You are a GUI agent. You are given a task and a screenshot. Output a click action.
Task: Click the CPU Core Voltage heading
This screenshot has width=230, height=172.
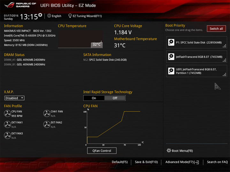(128, 26)
